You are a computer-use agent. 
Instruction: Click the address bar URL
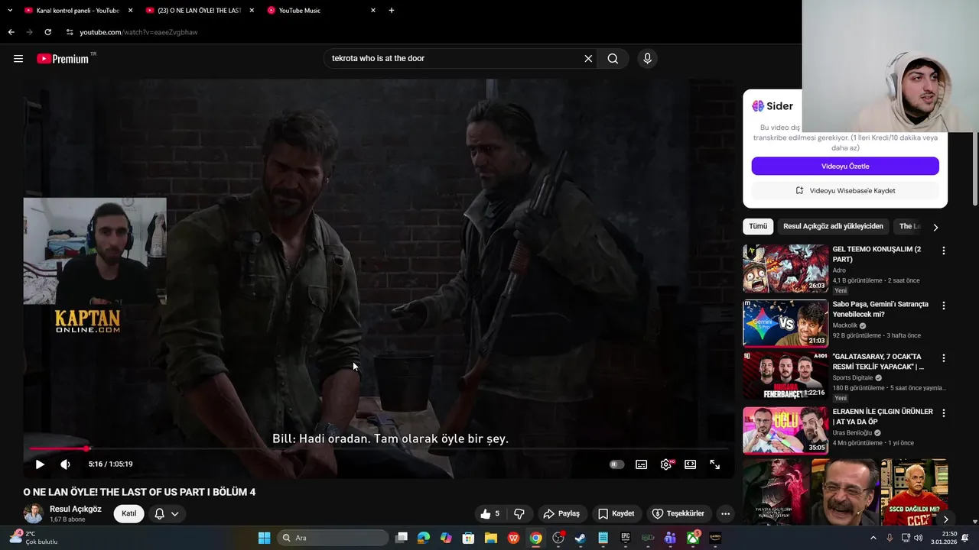click(138, 32)
